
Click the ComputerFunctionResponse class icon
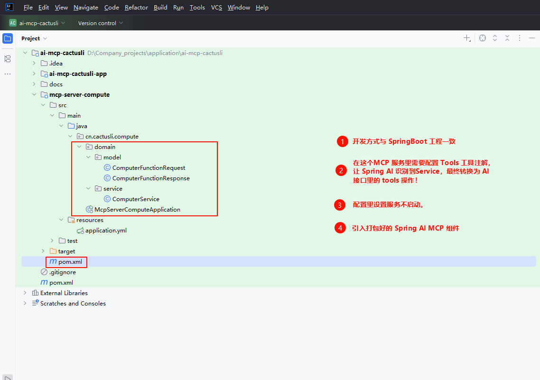(107, 178)
